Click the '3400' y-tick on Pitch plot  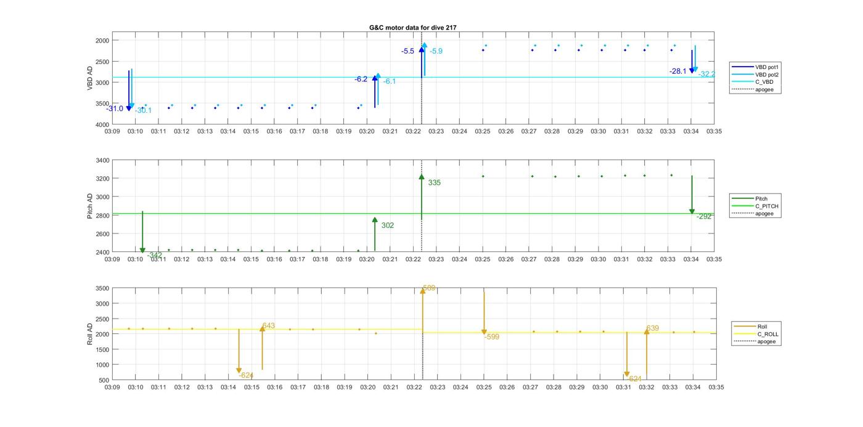click(x=102, y=160)
